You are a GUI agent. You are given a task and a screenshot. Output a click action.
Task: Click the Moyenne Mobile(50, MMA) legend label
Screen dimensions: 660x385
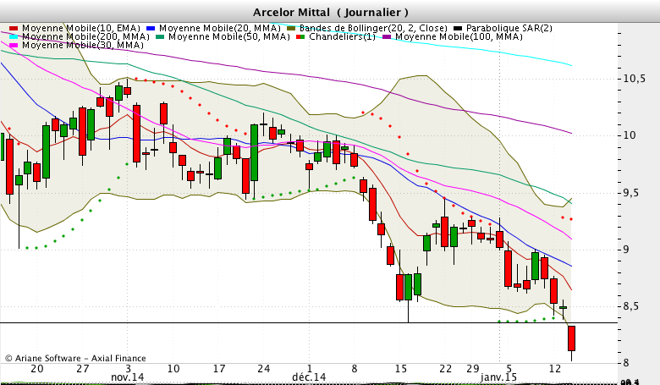tap(229, 36)
